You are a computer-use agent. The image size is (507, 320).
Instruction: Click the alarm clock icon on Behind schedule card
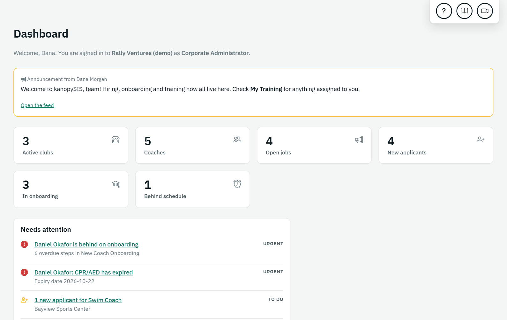pyautogui.click(x=237, y=184)
